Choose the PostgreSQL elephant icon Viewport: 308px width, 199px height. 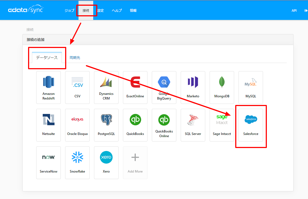pyautogui.click(x=106, y=119)
